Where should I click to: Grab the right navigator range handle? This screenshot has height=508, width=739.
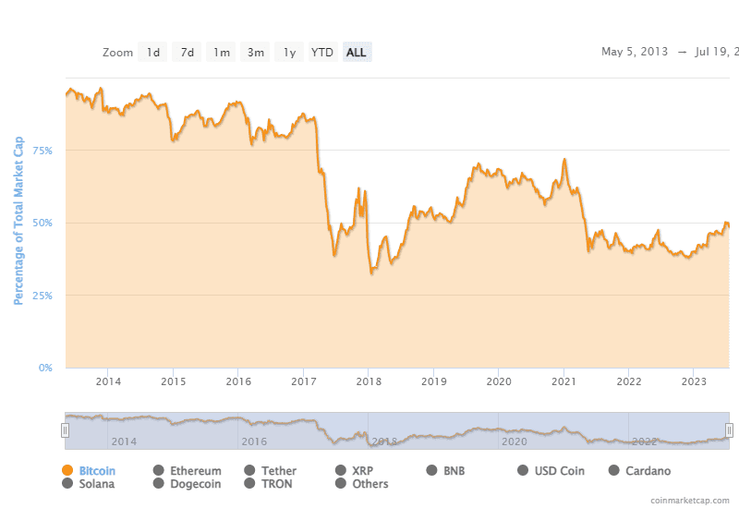point(729,429)
